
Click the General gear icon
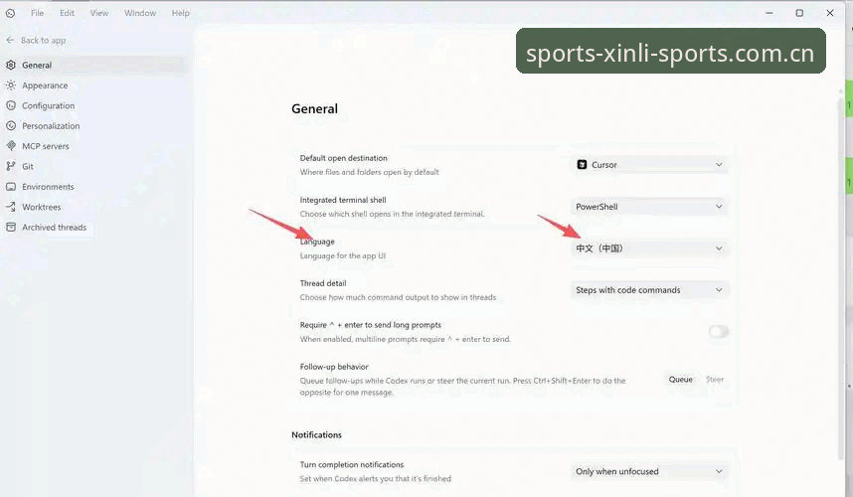click(x=11, y=66)
